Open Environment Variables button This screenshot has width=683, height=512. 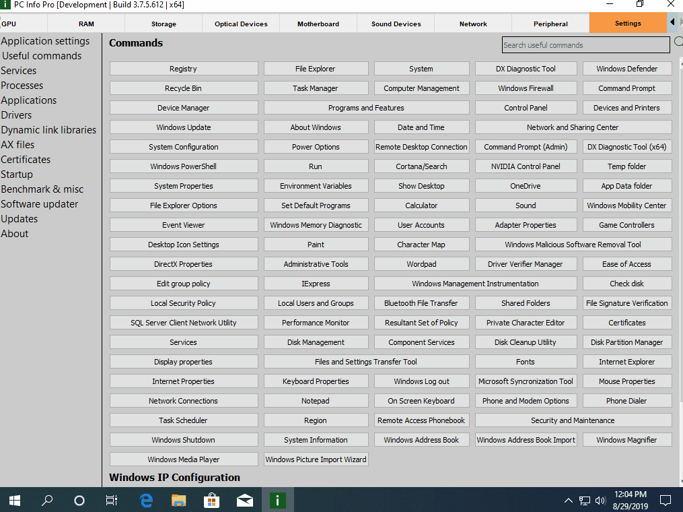(316, 186)
